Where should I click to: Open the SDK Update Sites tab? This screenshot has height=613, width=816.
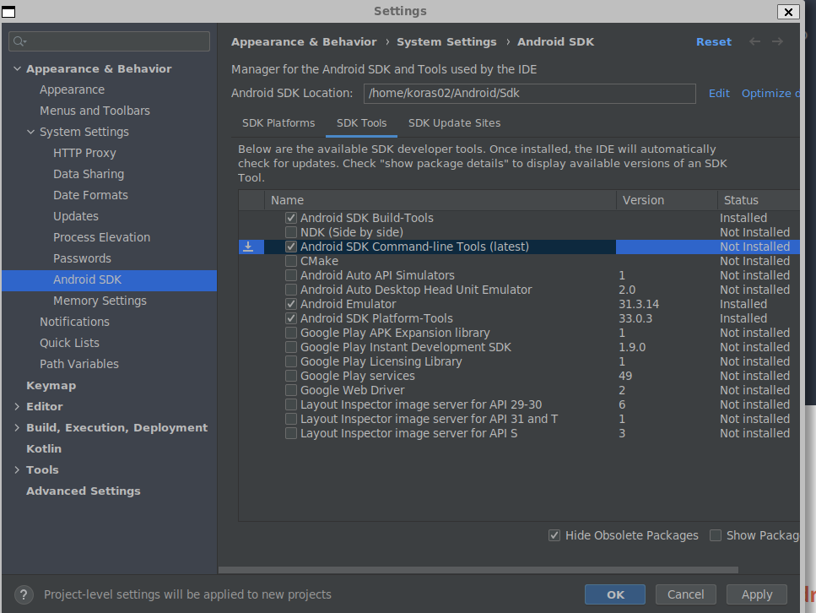point(454,123)
